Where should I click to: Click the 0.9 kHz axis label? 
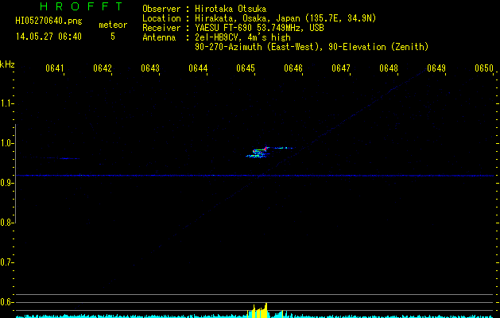7,183
